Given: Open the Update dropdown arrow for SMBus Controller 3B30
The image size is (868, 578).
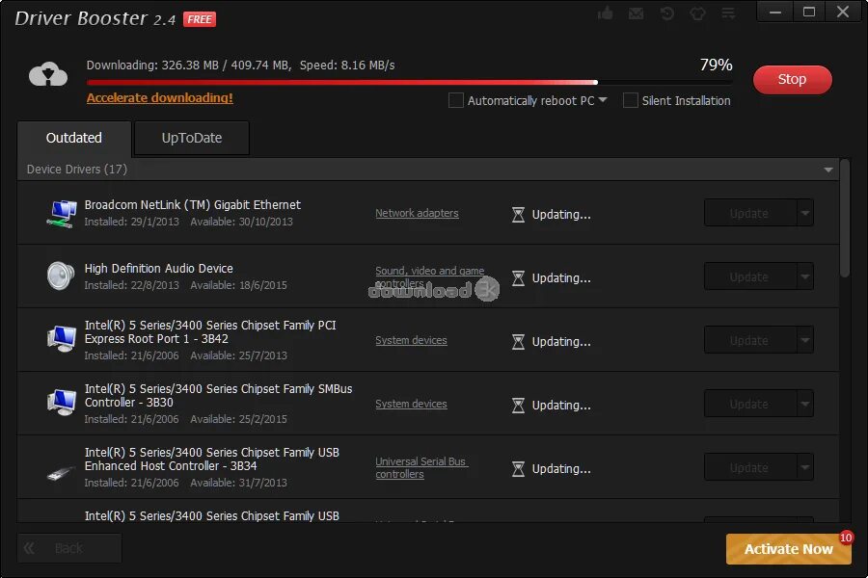Looking at the screenshot, I should (x=805, y=404).
